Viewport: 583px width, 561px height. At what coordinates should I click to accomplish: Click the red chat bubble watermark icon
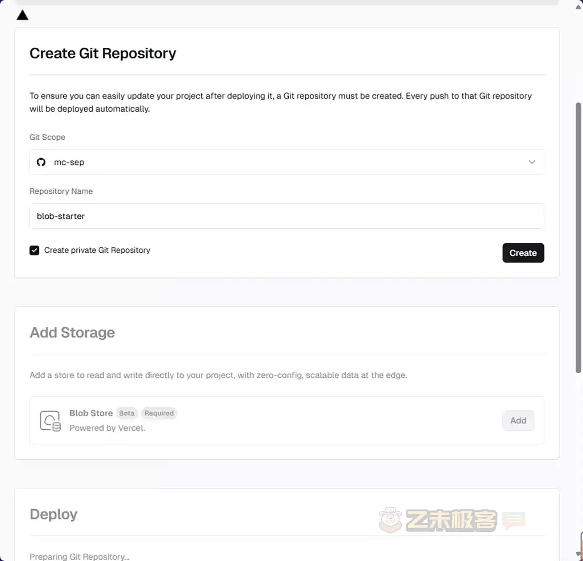514,520
